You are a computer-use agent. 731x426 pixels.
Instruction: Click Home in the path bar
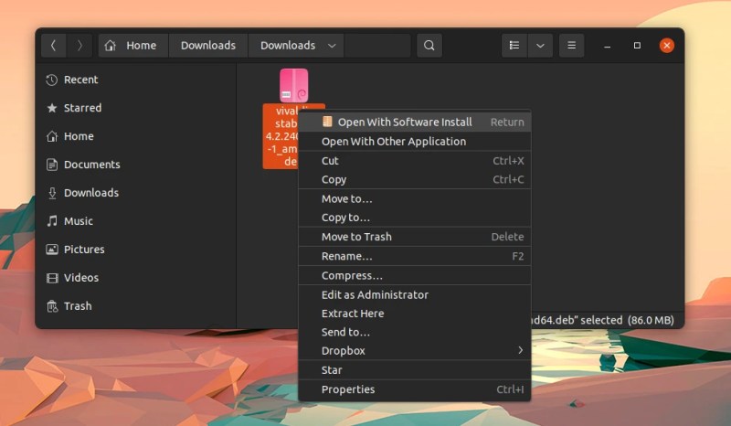[x=132, y=46]
